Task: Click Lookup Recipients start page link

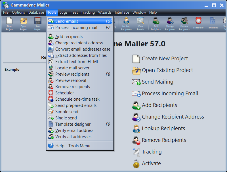Action: click(163, 128)
